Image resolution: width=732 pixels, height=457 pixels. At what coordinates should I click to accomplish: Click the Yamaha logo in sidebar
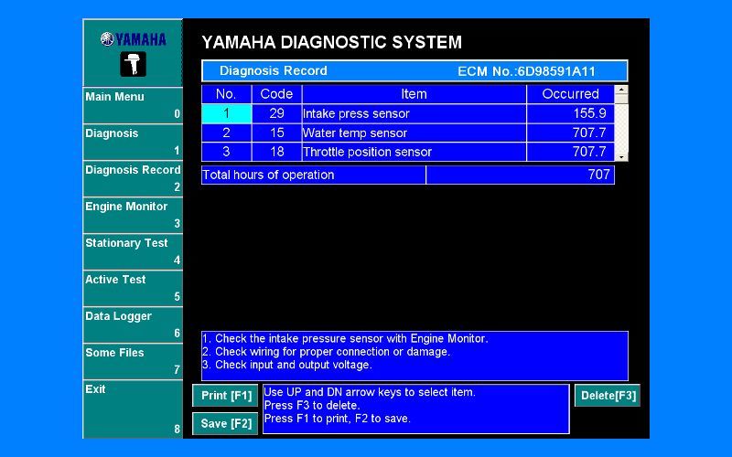tap(134, 39)
